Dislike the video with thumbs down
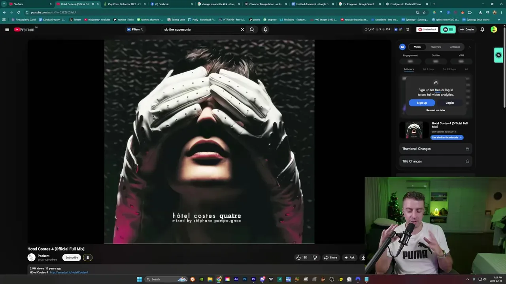The width and height of the screenshot is (506, 284). click(315, 258)
